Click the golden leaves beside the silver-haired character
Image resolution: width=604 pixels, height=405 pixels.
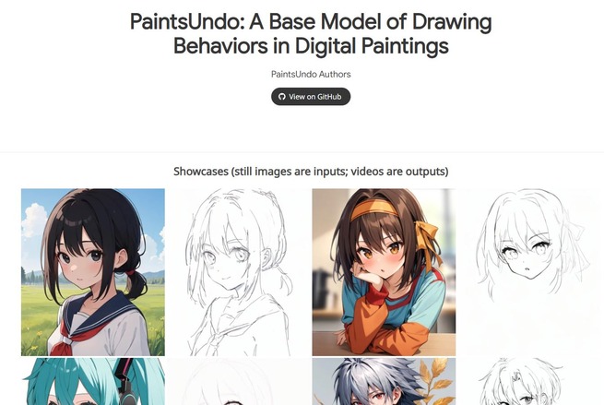437,382
